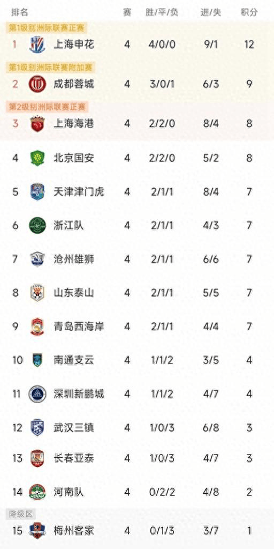Click the 第1级别洲际联赛正赛 qualification label

(x=47, y=28)
